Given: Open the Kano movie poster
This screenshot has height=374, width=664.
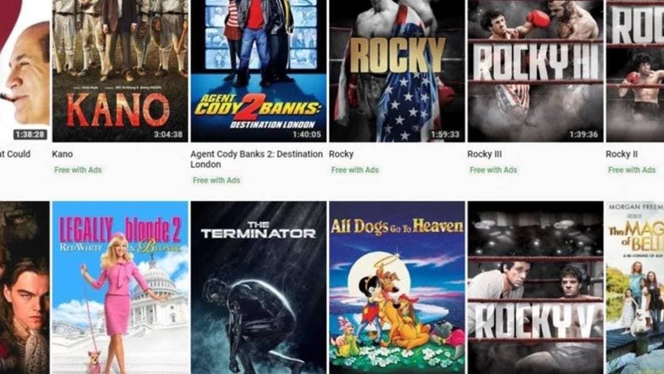Looking at the screenshot, I should click(120, 71).
